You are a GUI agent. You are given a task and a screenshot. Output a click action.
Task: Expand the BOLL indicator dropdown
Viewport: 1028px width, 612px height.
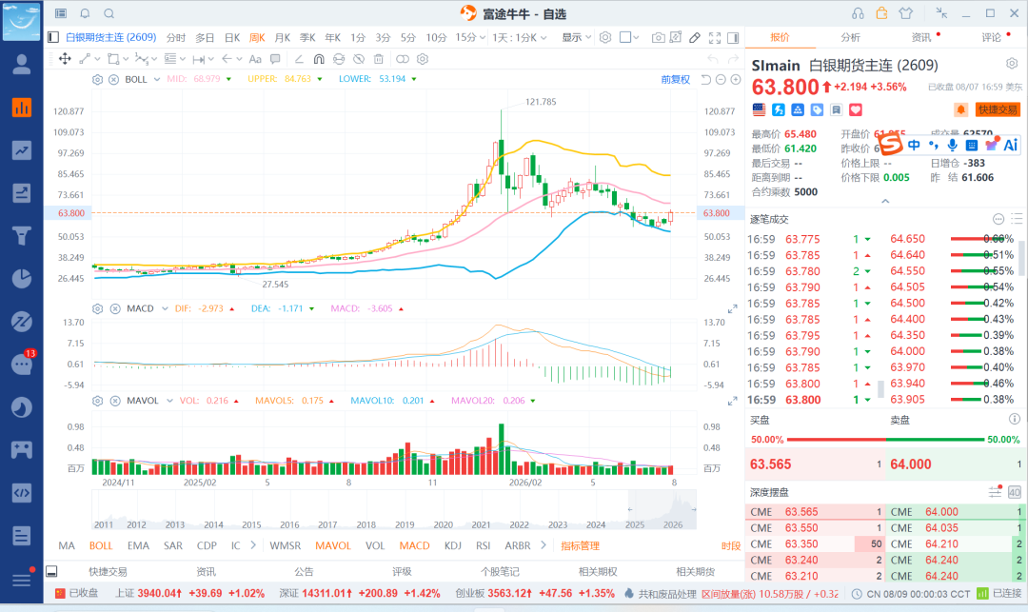(x=157, y=79)
